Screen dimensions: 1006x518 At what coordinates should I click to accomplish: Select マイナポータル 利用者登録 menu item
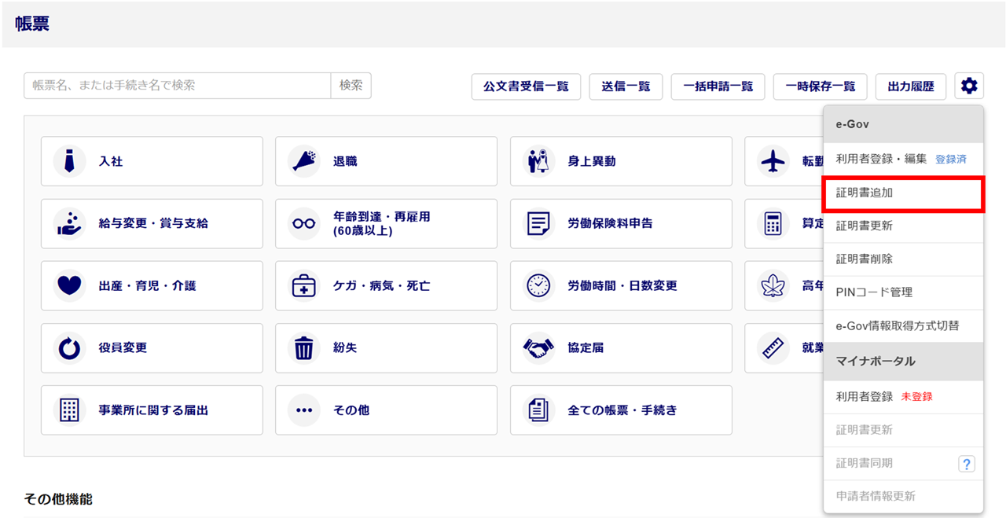point(903,397)
